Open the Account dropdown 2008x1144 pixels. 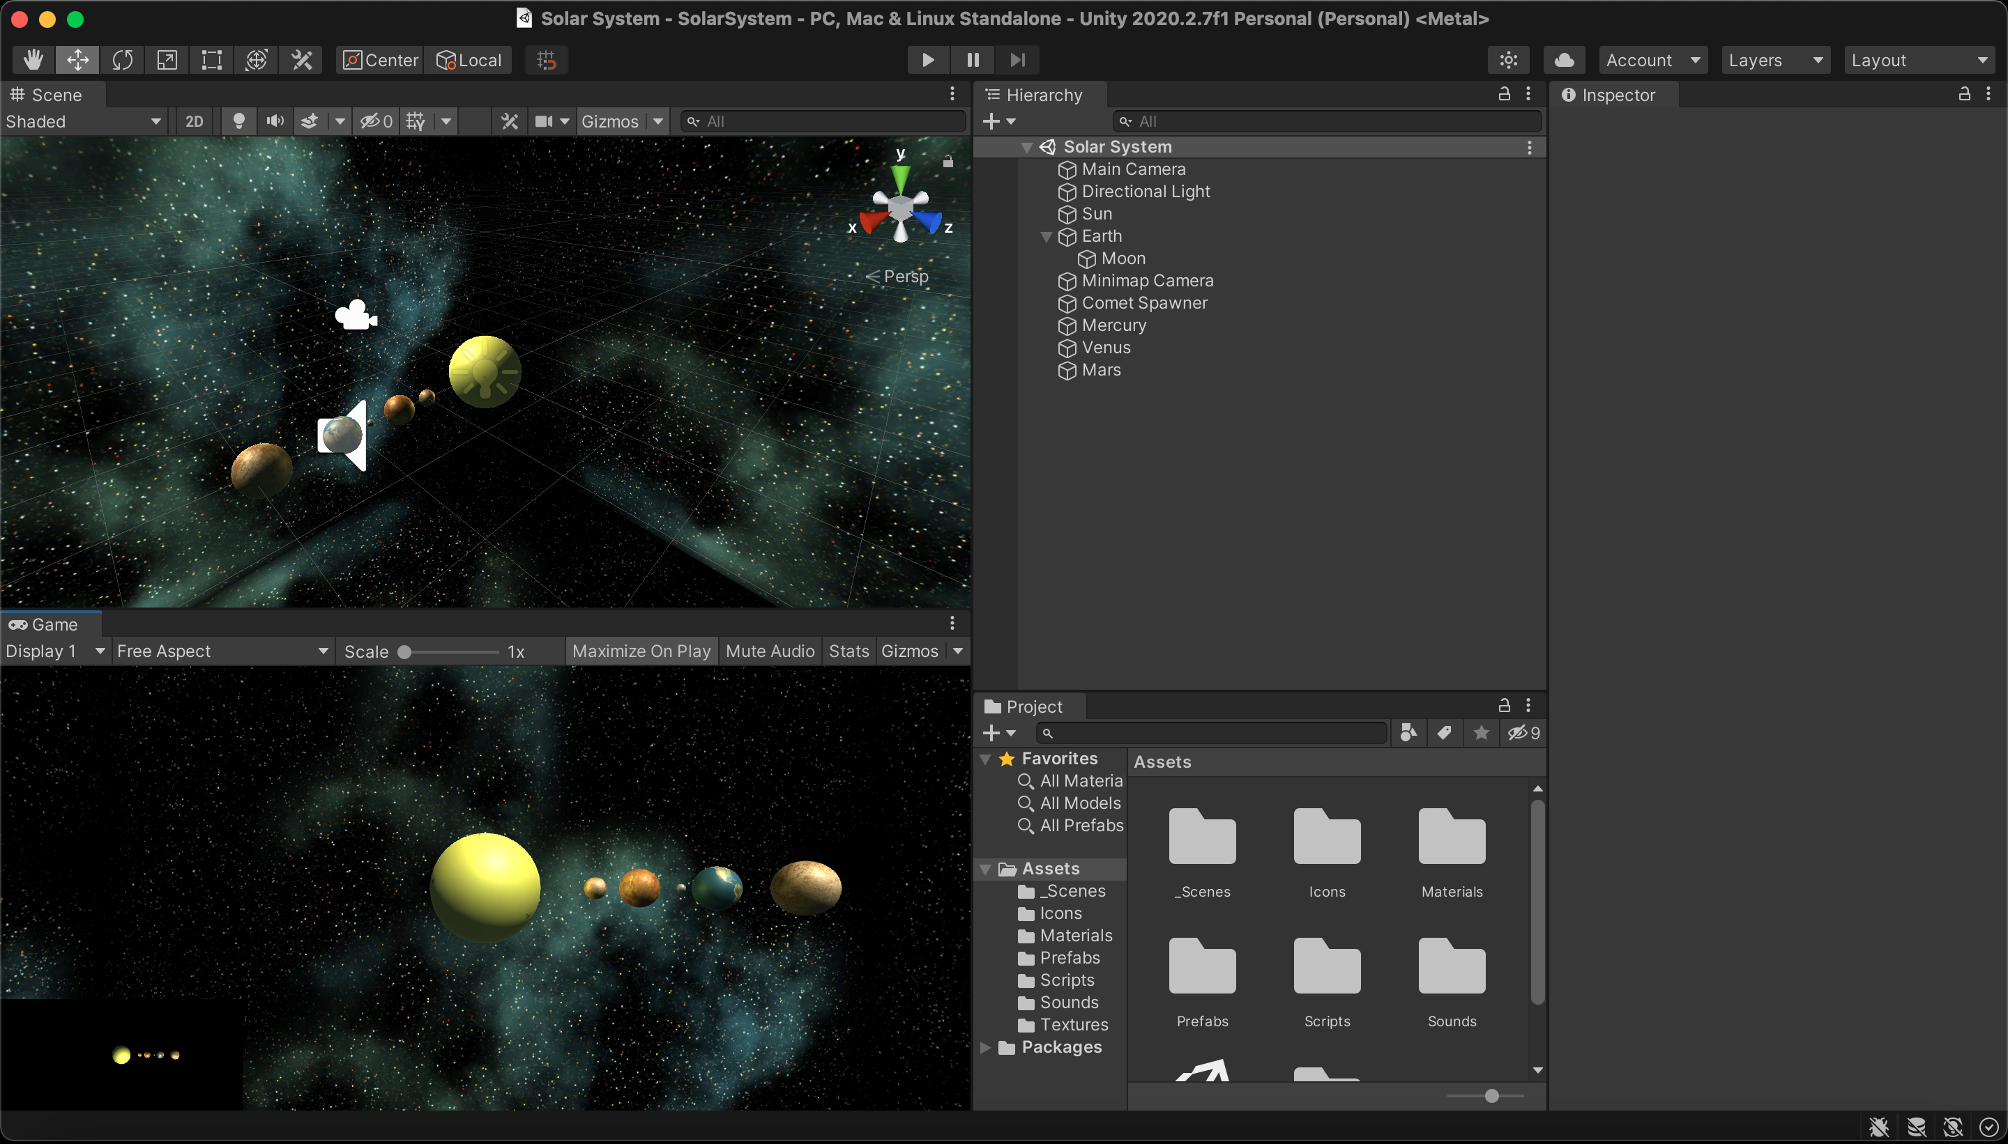pos(1652,60)
